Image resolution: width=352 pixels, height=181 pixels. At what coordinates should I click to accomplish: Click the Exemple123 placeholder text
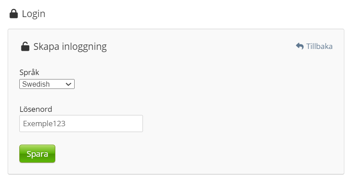point(44,124)
